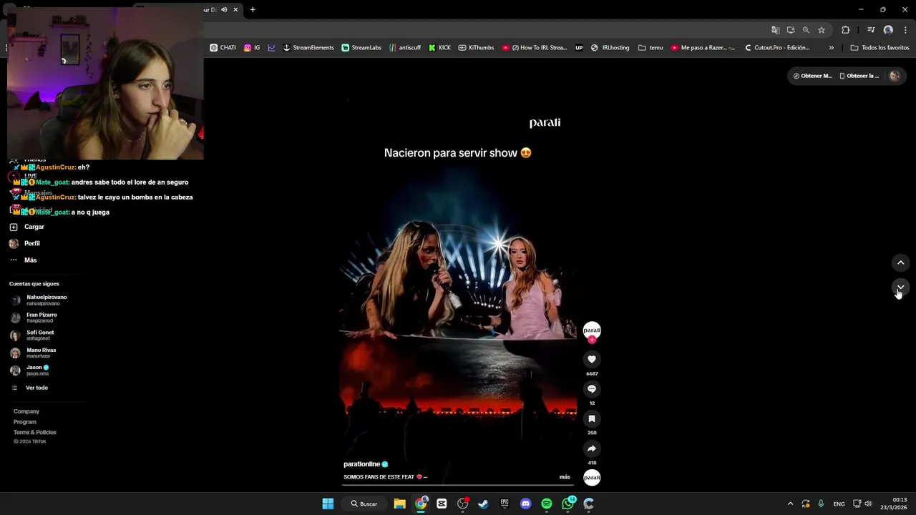Go to the previous video with up chevron

click(901, 263)
